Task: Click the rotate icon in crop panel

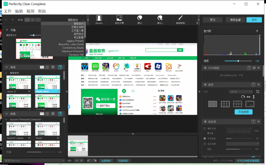Action: [243, 97]
